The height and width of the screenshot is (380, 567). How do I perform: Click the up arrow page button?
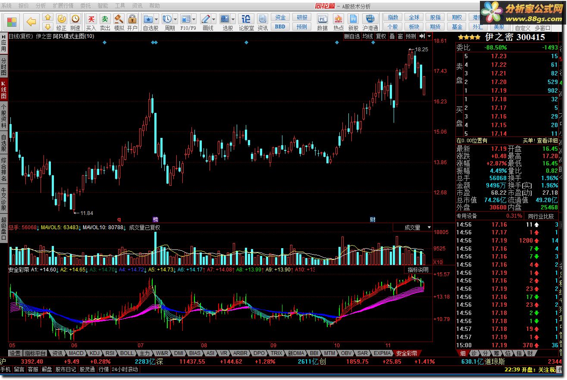48,18
